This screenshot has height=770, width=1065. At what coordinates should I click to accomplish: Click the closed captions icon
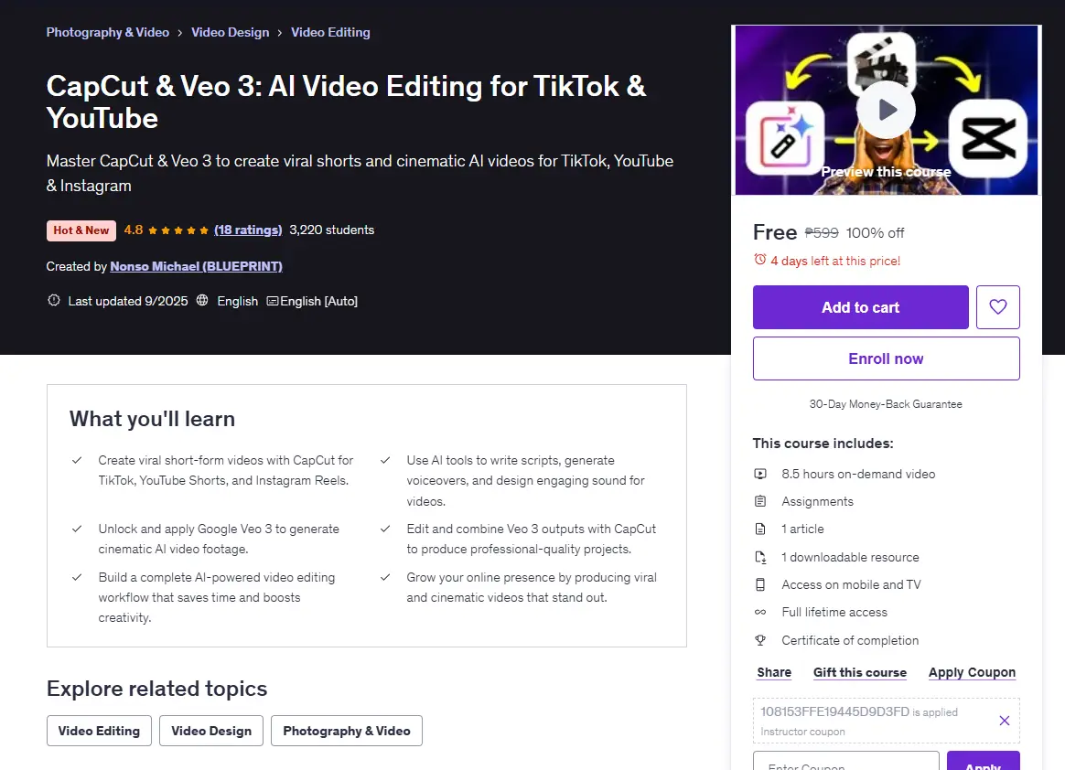[x=273, y=301]
